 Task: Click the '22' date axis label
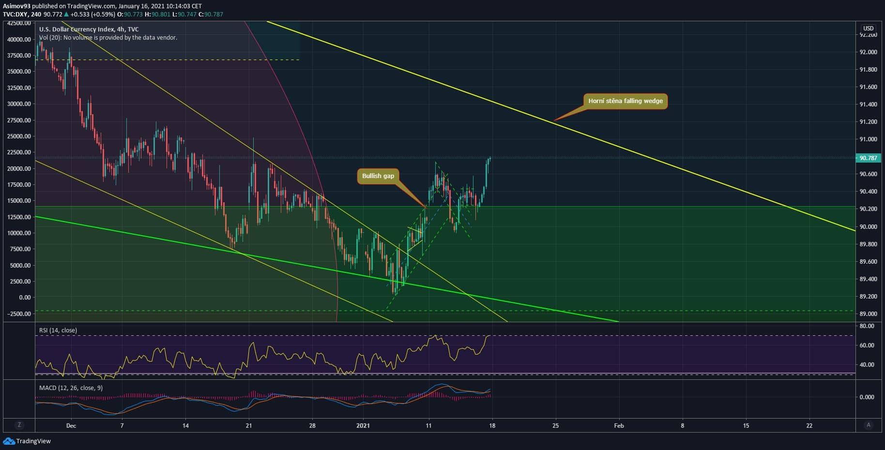click(809, 426)
